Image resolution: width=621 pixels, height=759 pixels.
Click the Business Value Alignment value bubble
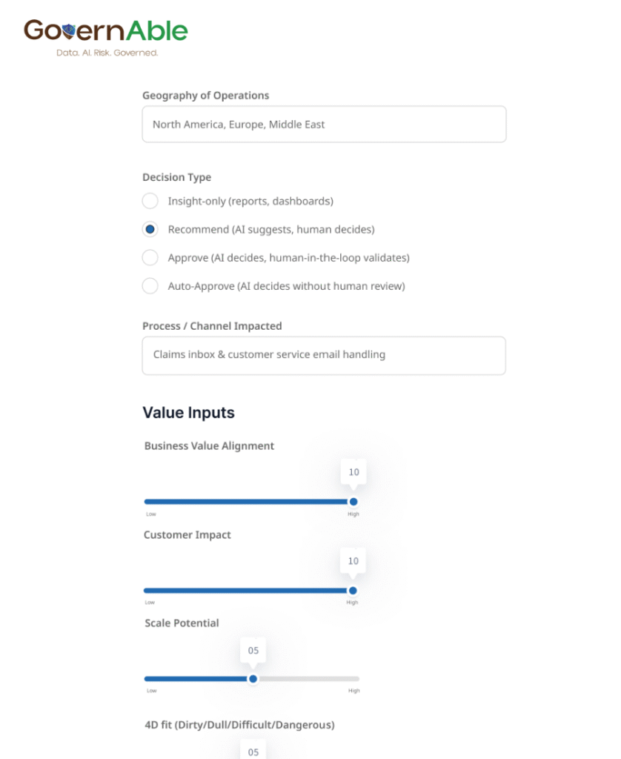pyautogui.click(x=353, y=473)
